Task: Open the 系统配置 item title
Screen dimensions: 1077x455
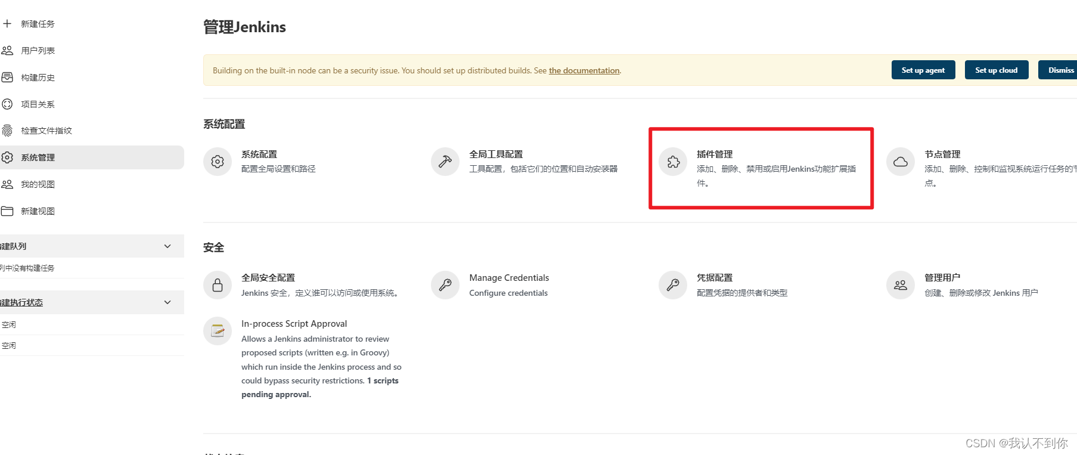Action: [x=259, y=154]
